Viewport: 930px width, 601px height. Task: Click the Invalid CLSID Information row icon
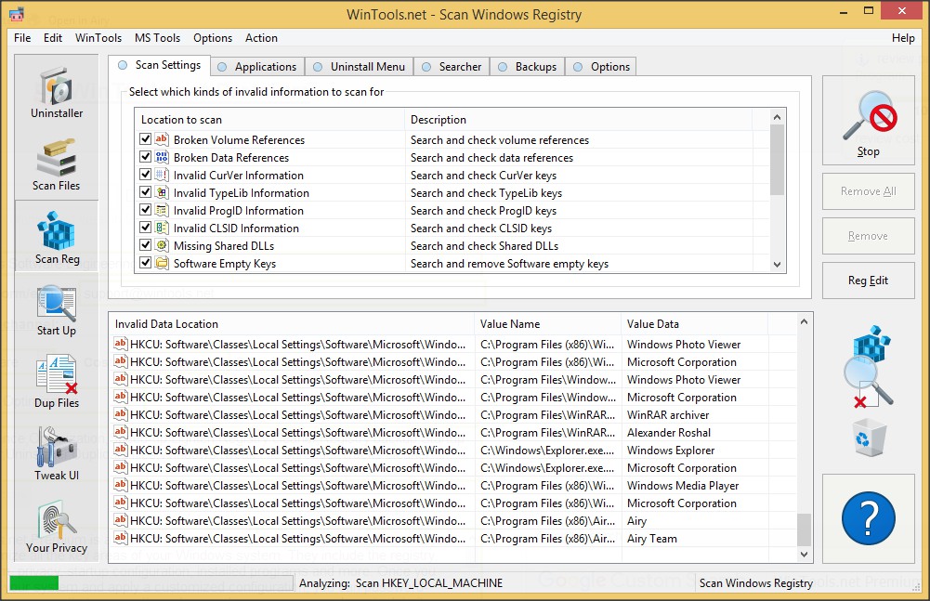(162, 228)
